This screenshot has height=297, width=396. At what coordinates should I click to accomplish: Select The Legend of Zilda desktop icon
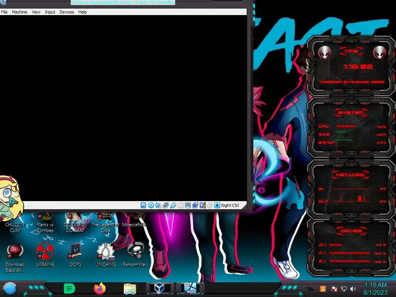105,223
